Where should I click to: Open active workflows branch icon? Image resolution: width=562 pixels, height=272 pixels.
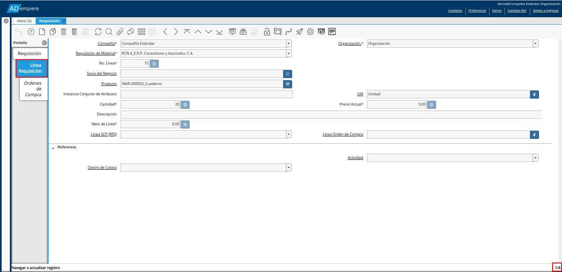(288, 32)
